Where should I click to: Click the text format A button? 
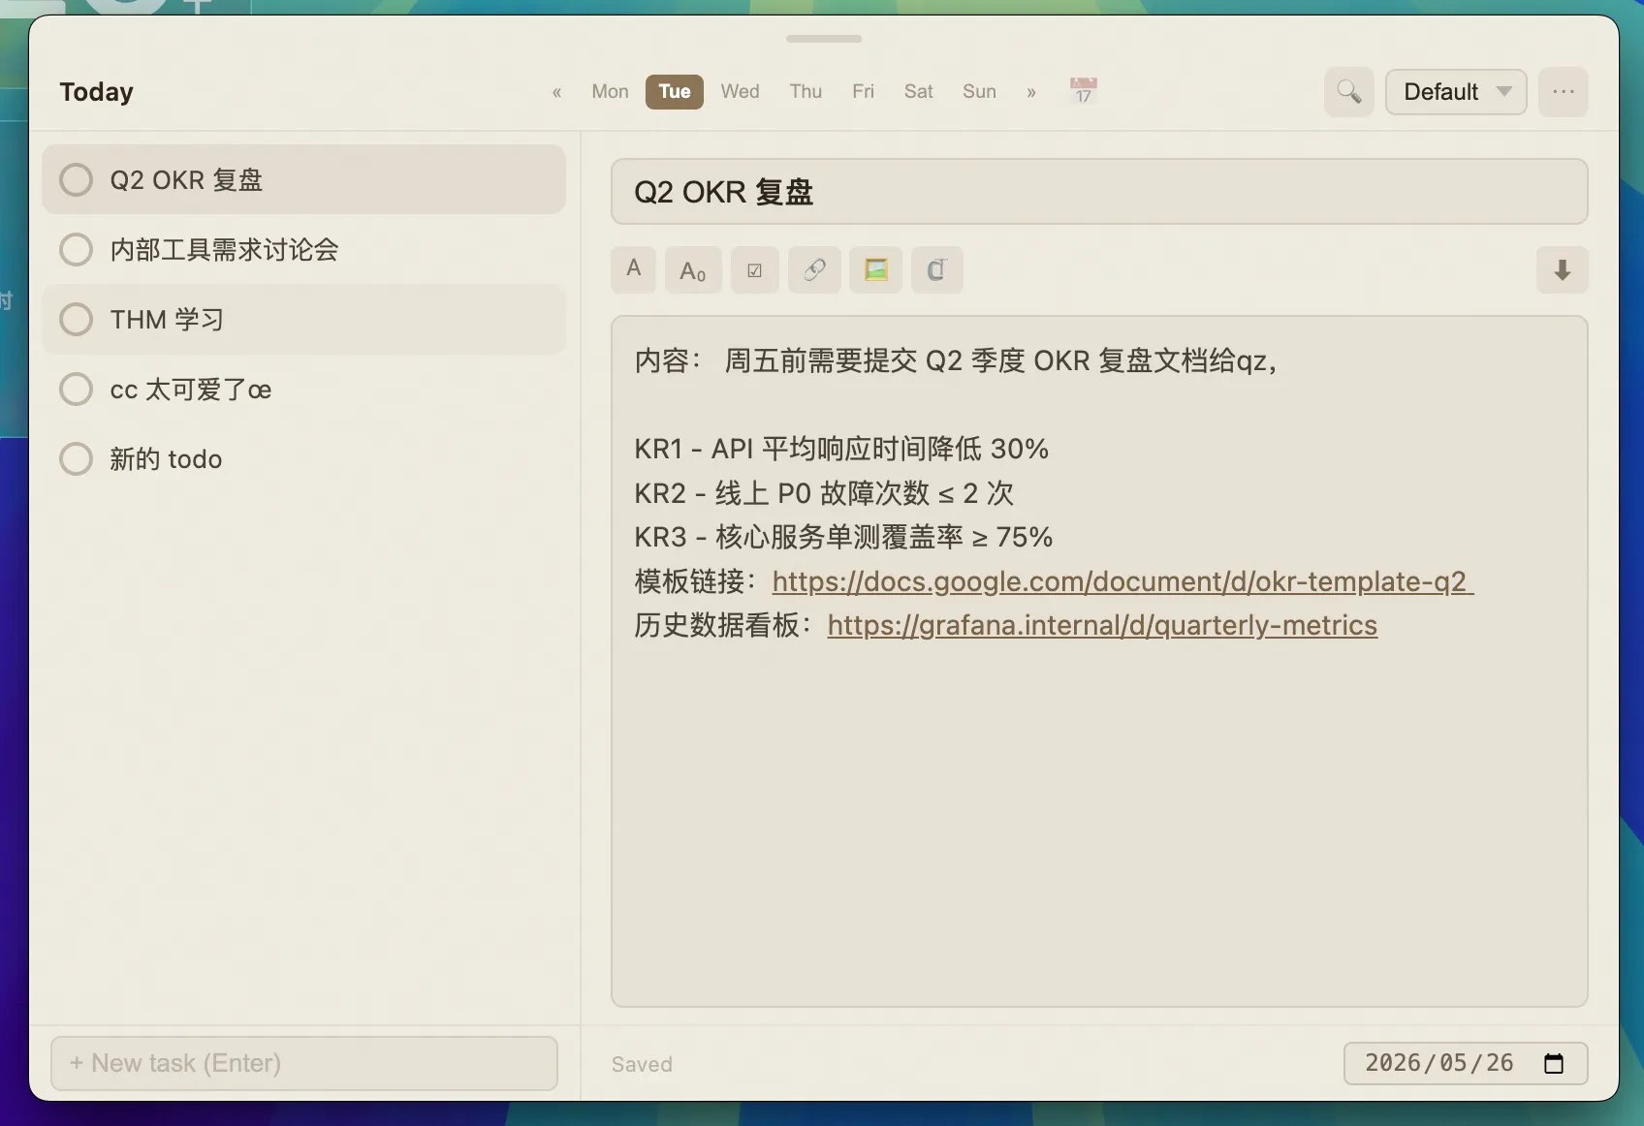click(634, 269)
